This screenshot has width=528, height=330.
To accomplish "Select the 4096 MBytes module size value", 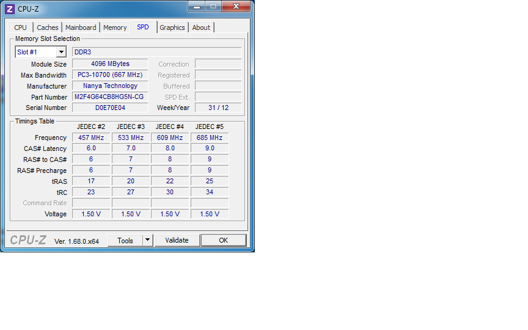I will 110,64.
